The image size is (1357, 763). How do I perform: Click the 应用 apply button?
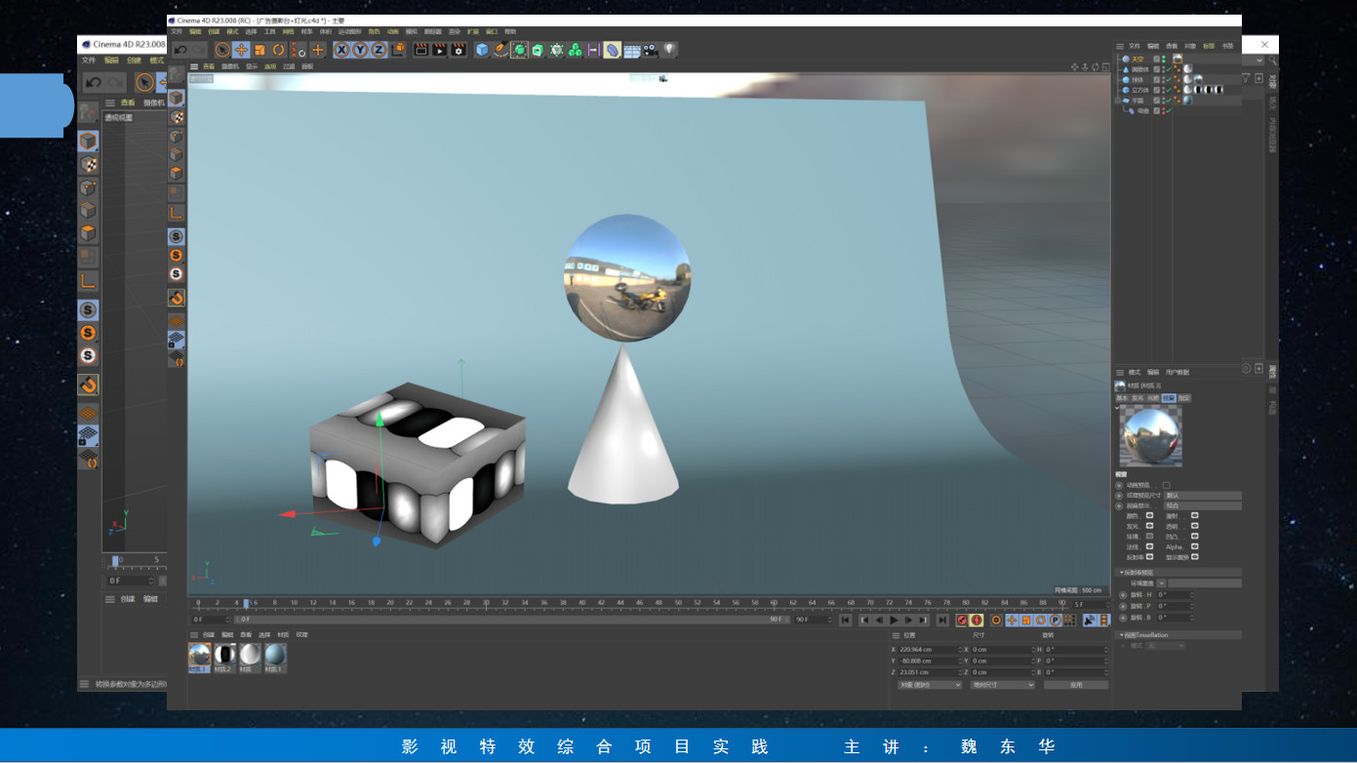coord(1075,685)
